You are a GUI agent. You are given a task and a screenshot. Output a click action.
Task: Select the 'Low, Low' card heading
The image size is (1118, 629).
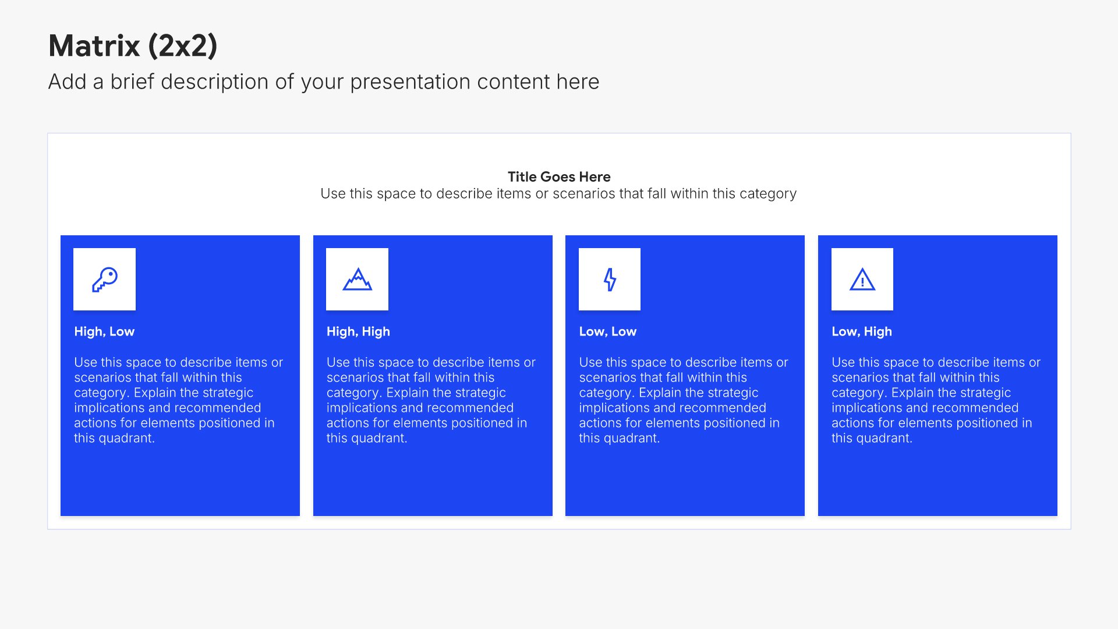pyautogui.click(x=607, y=331)
